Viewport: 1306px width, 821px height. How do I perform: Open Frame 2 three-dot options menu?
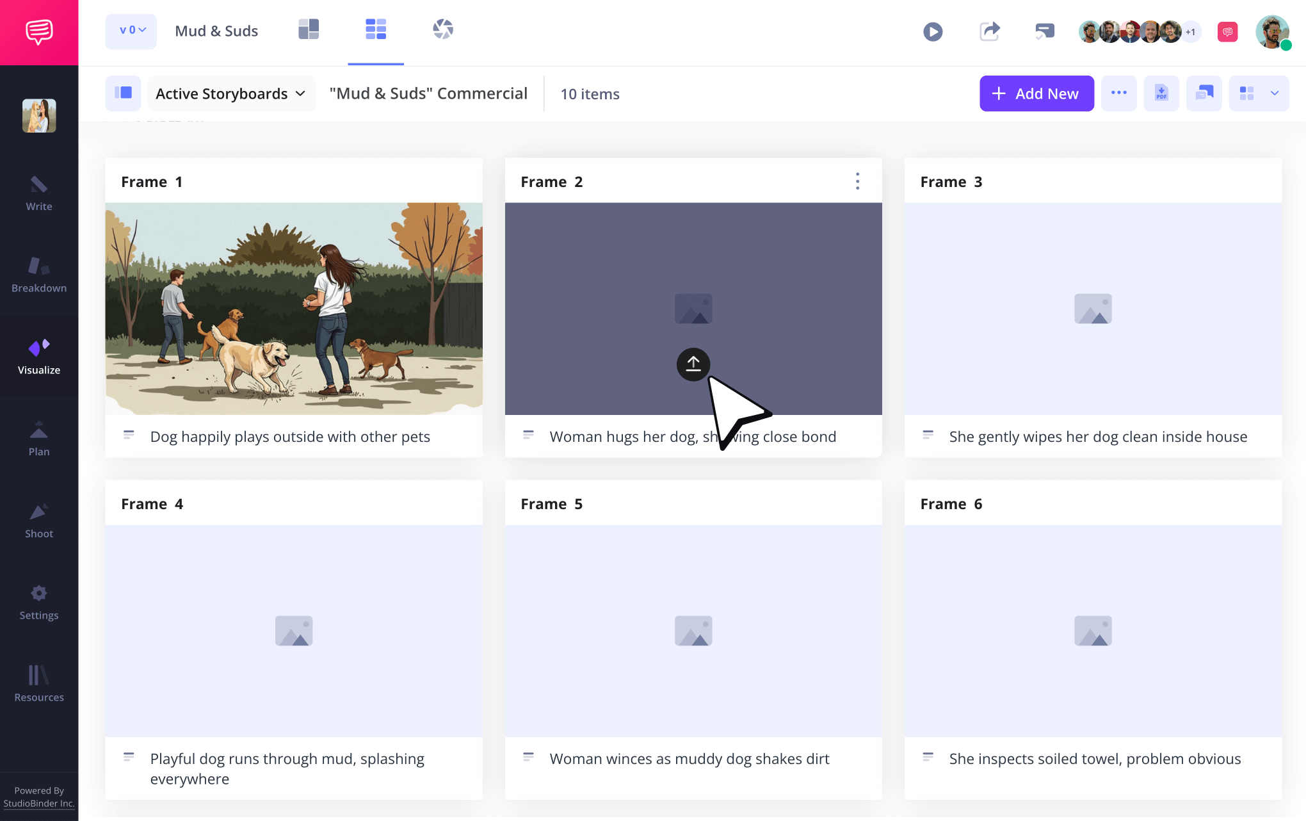click(x=857, y=181)
